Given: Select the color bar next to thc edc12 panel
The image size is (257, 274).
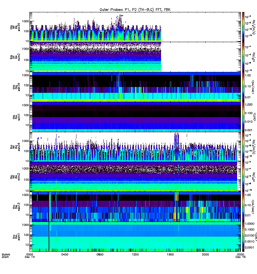Looking at the screenshot, I should tap(243, 207).
